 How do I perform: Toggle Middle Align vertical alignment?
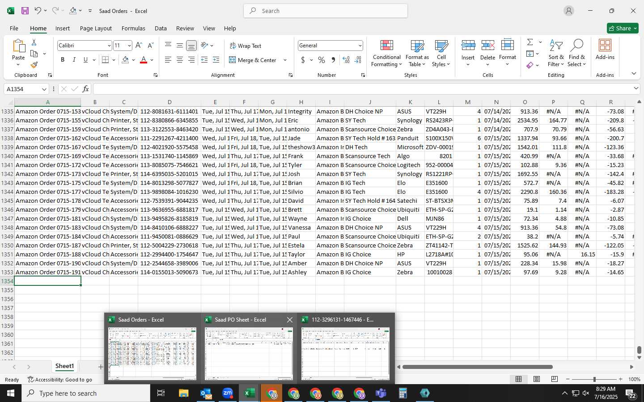click(x=180, y=46)
